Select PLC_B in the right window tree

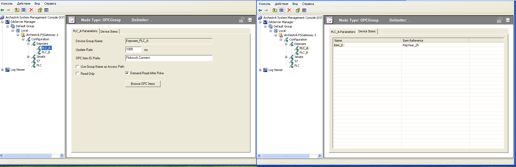coord(304,53)
